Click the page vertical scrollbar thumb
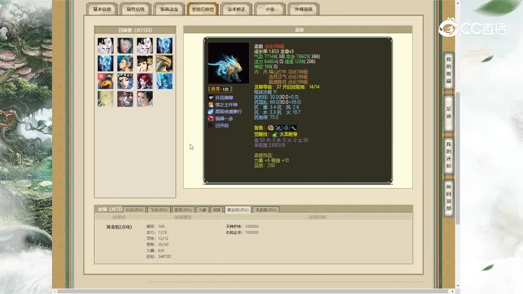 458,158
